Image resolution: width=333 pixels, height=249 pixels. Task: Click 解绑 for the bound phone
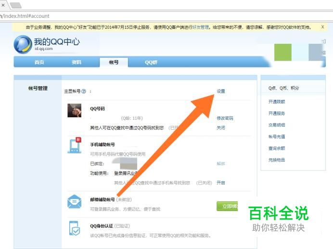click(x=221, y=163)
